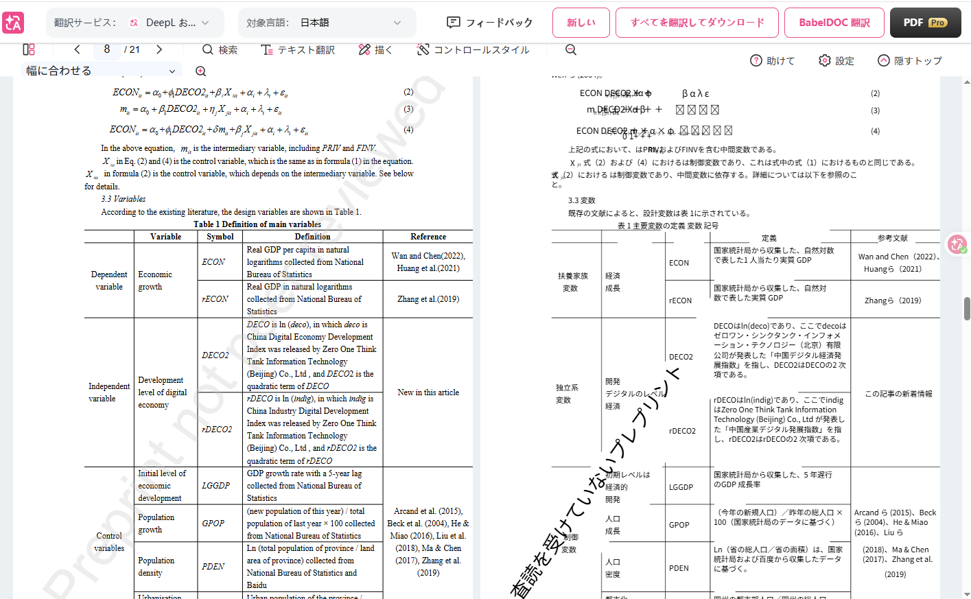Click 'Zhang et al.(2019)' reference in original table
The height and width of the screenshot is (599, 971).
point(428,299)
